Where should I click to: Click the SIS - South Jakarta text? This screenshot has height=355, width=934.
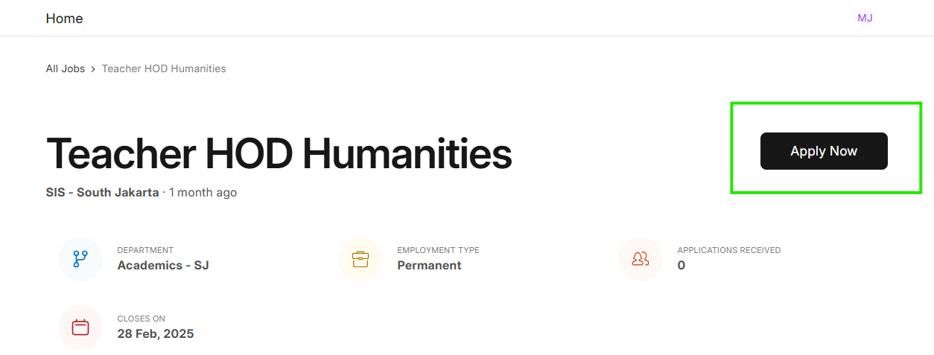102,193
